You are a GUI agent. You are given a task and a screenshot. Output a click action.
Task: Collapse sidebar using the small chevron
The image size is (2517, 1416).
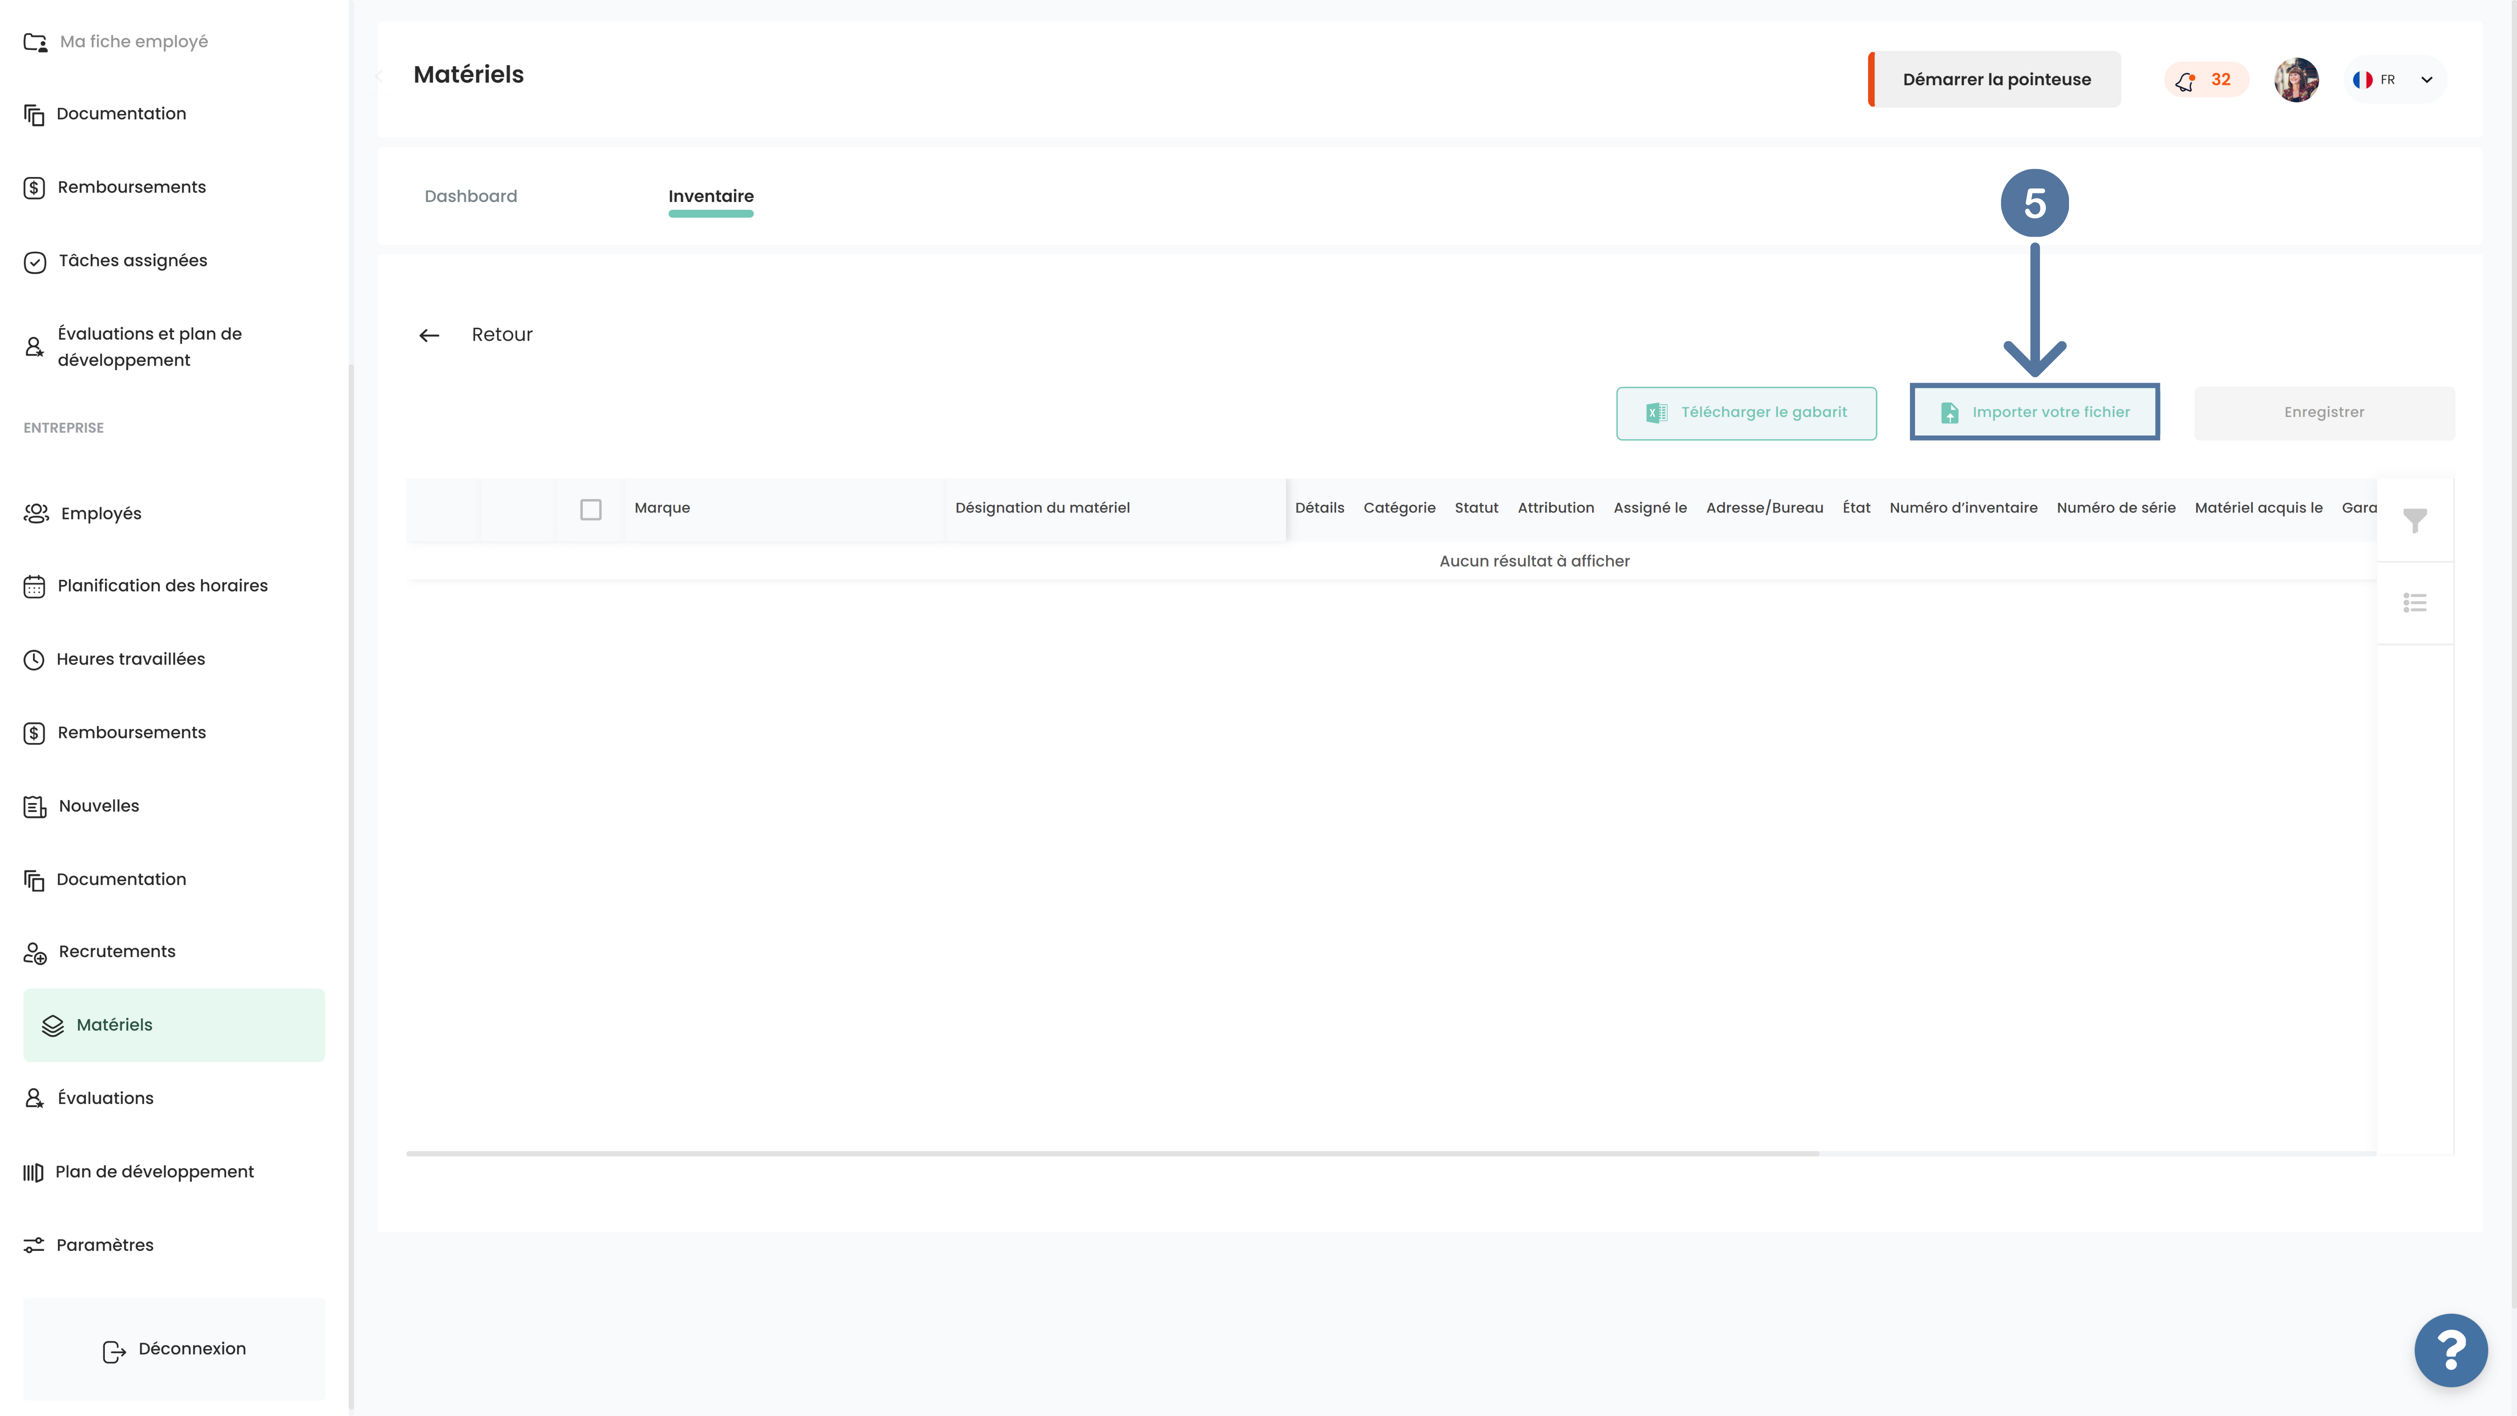click(379, 76)
